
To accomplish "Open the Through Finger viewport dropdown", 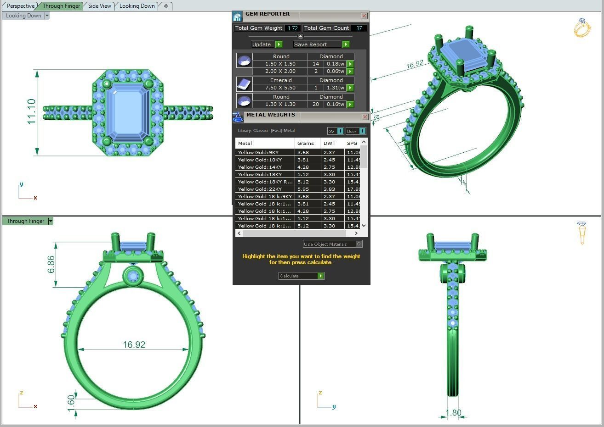I will pyautogui.click(x=51, y=221).
